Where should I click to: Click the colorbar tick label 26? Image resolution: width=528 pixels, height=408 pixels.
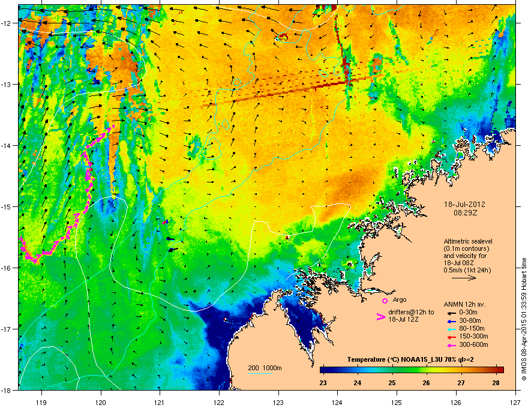pyautogui.click(x=427, y=383)
